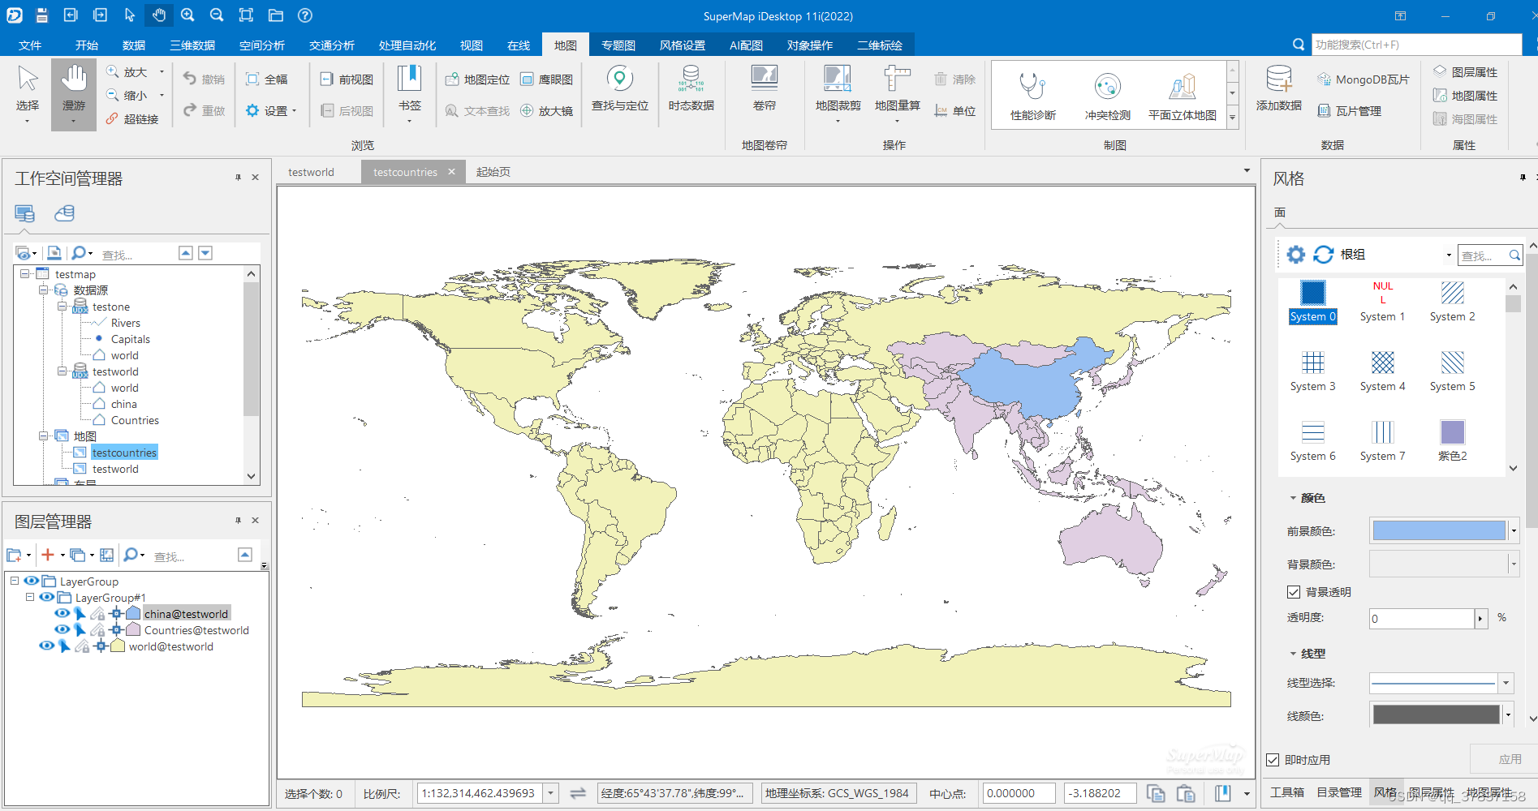Screen dimensions: 1538x811
Task: Activate the 漫游 pan hand tool
Action: [74, 93]
